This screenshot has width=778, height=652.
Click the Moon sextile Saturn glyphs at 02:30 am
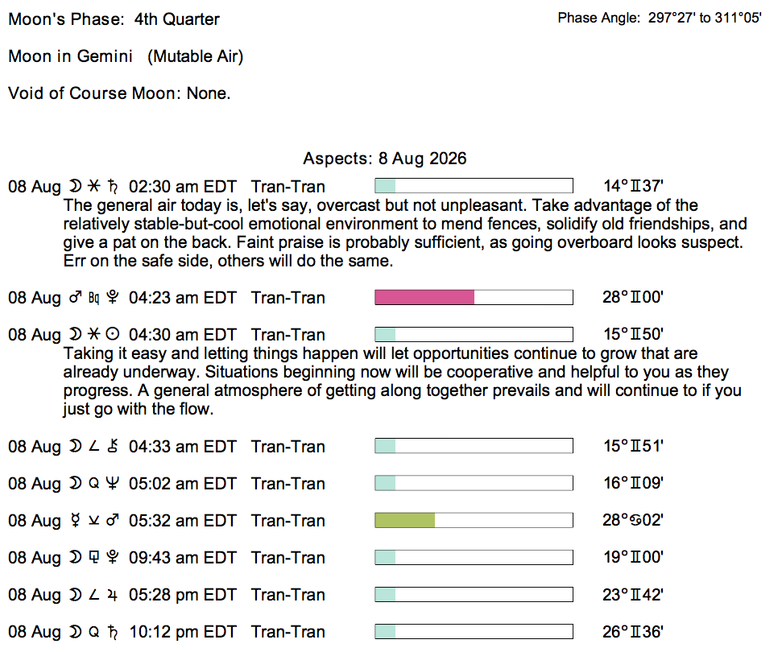(93, 187)
